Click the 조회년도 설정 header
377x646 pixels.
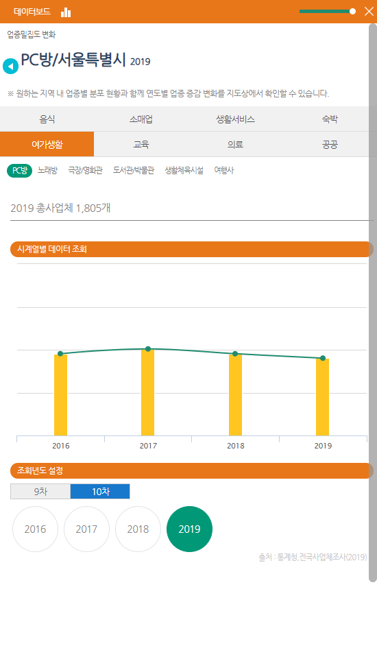[x=192, y=470]
